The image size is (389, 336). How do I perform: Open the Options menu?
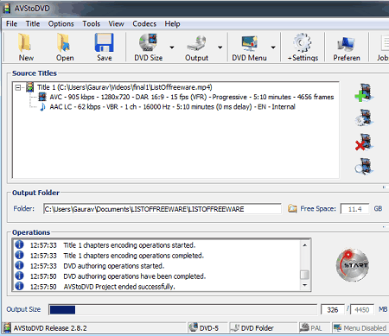click(x=61, y=23)
